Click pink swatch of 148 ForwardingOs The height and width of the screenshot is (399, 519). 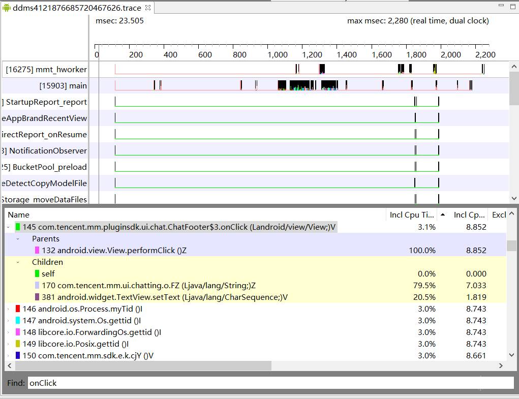pos(18,332)
